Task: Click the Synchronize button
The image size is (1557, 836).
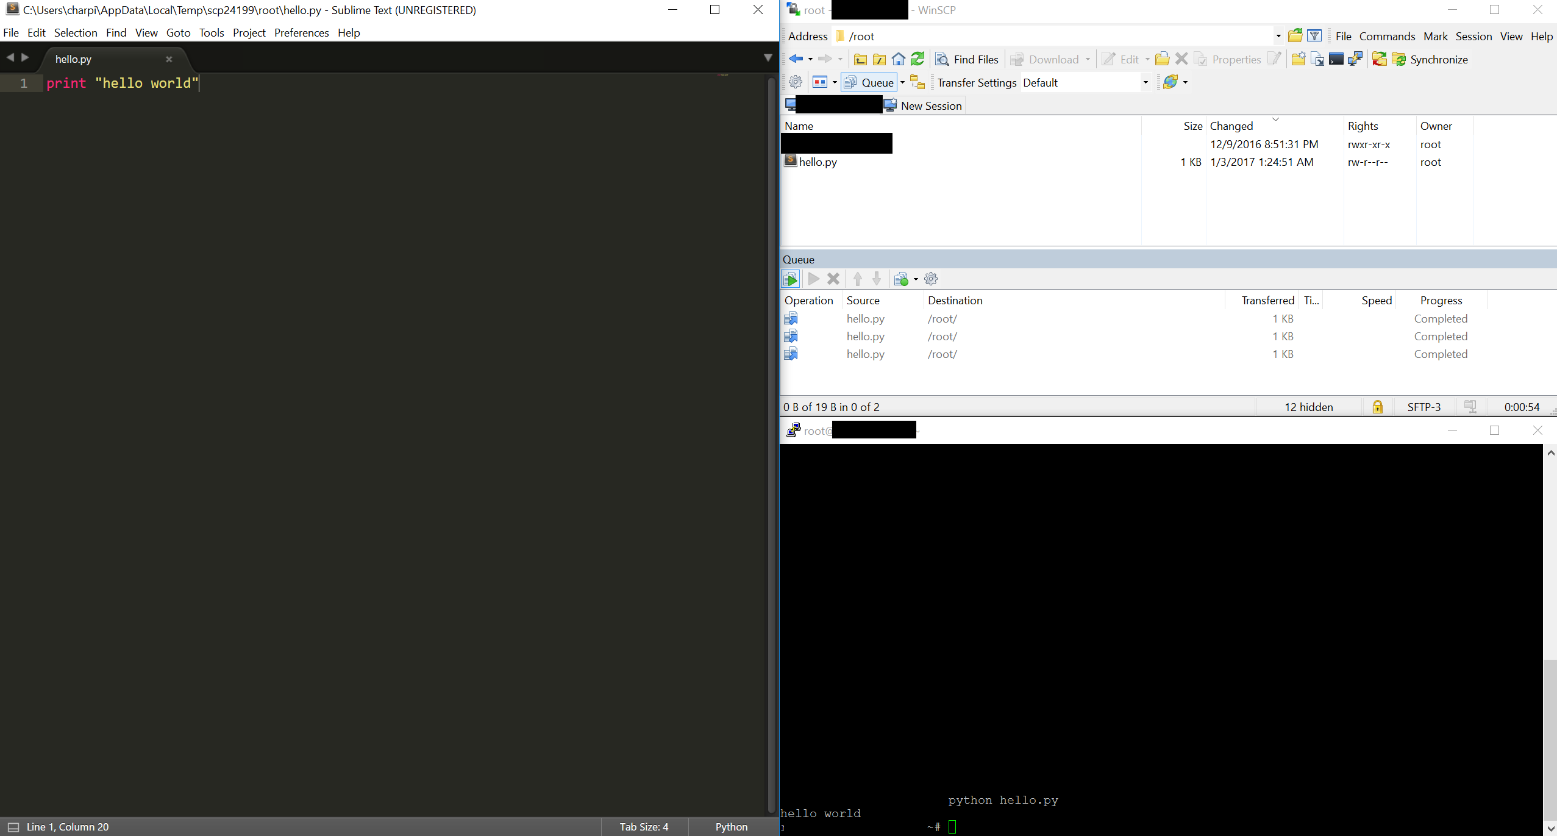Action: point(1430,59)
